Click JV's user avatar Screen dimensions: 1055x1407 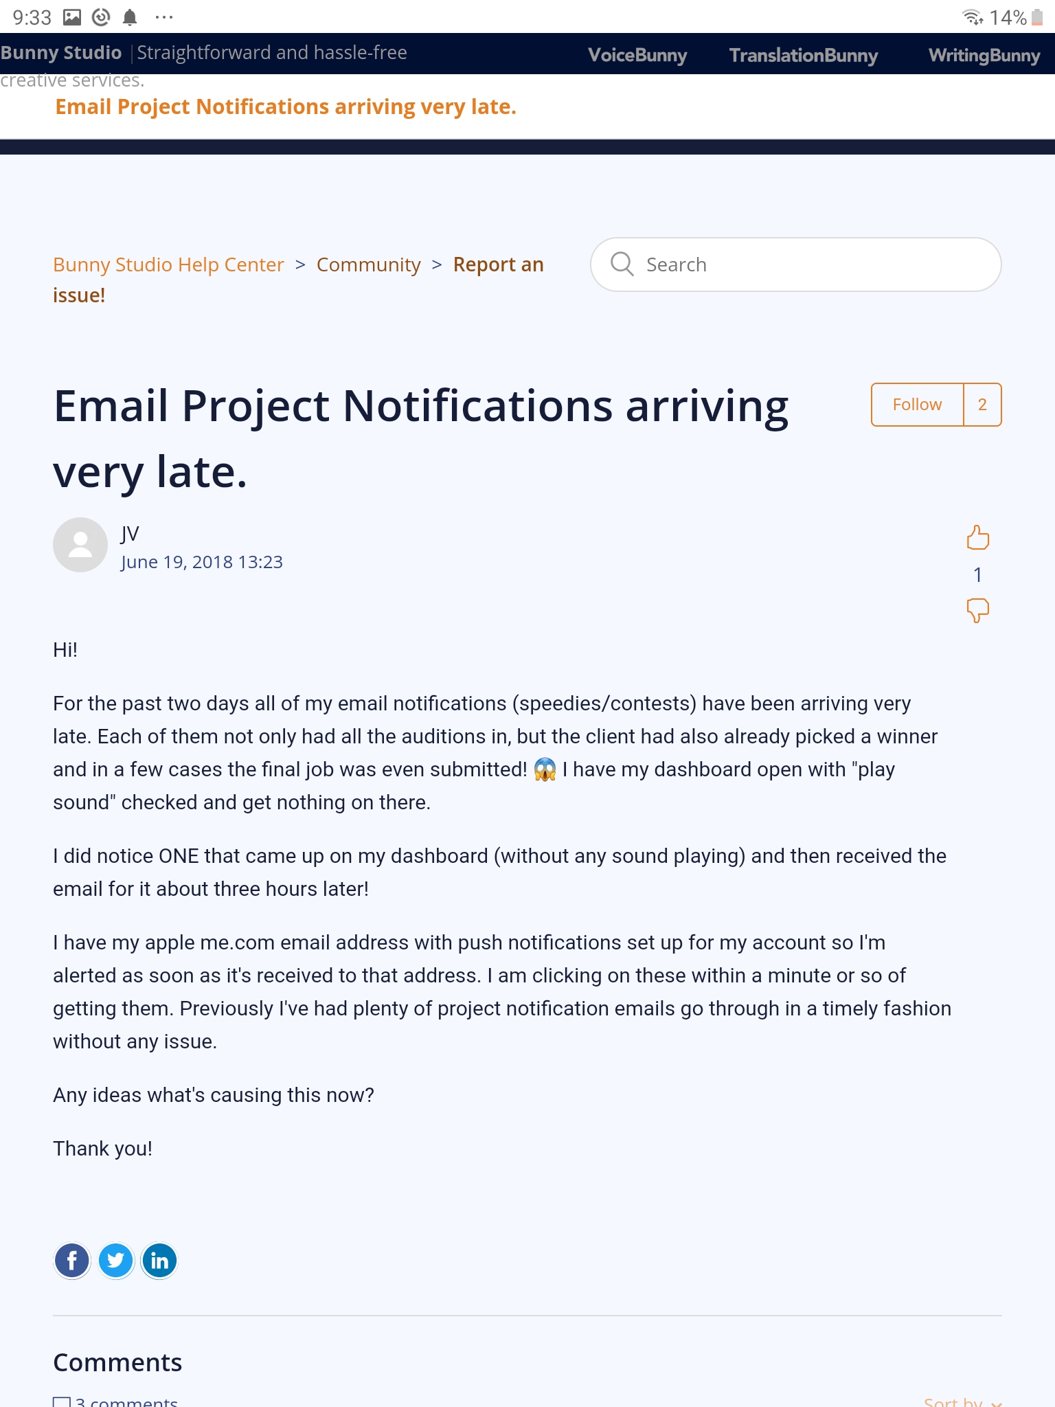pos(80,545)
